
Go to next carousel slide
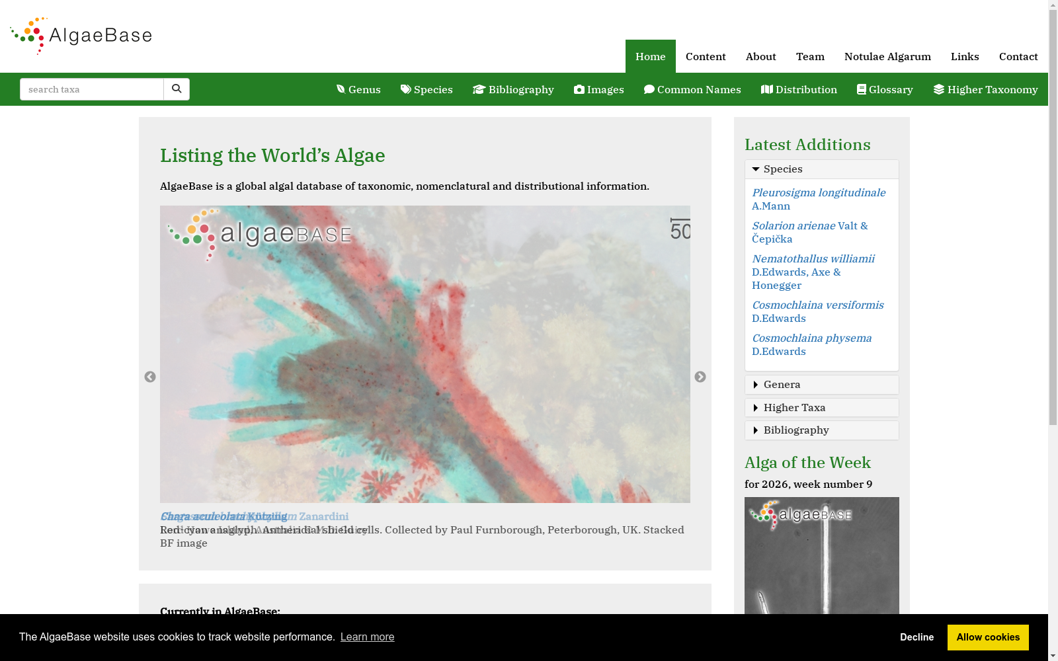pos(700,377)
